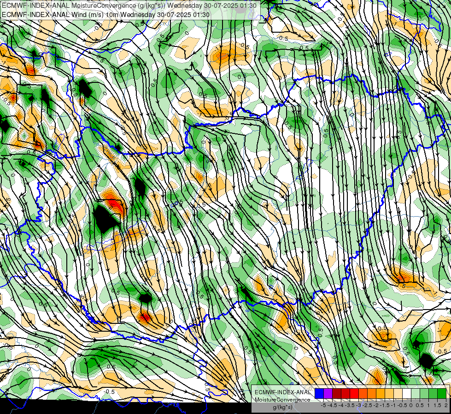Viewport: 451px width, 414px height.
Task: Click the purple swatch in the legend
Action: 328,393
